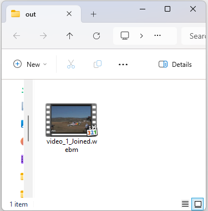Switch to details list view

point(185,204)
